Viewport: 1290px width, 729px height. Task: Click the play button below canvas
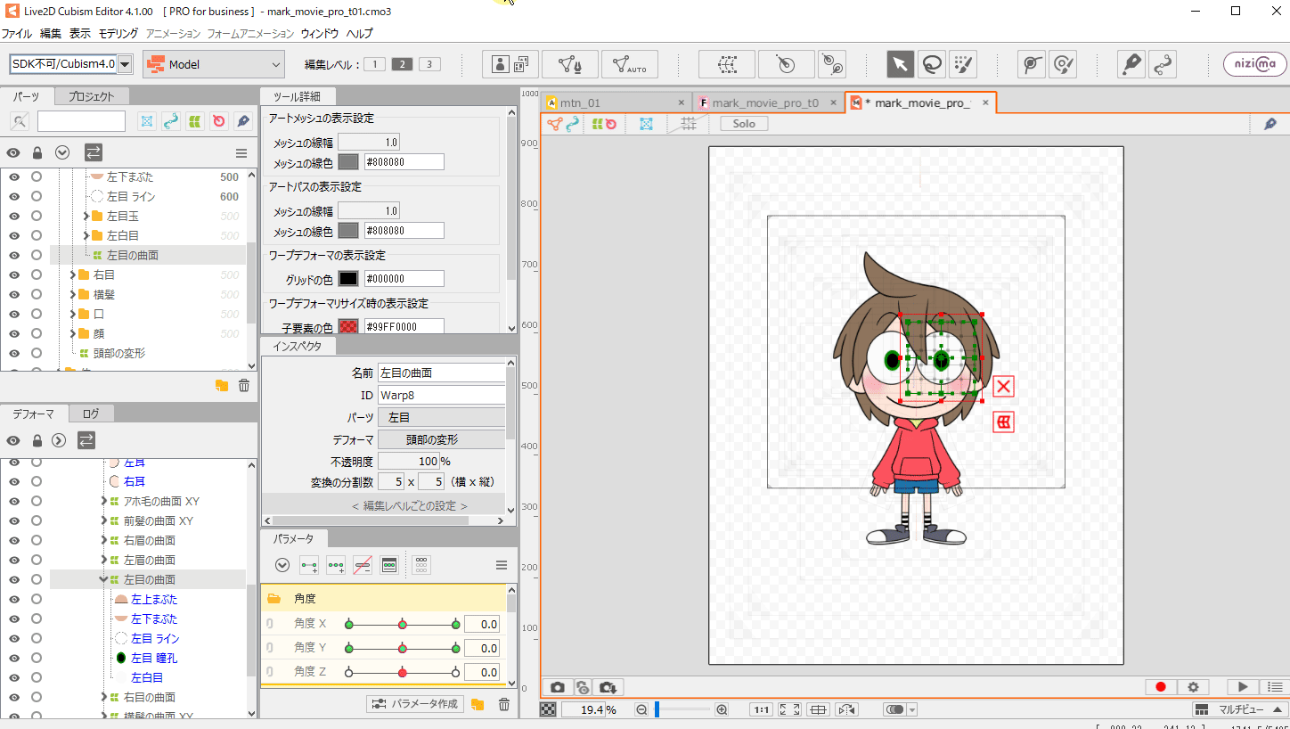coord(1242,687)
